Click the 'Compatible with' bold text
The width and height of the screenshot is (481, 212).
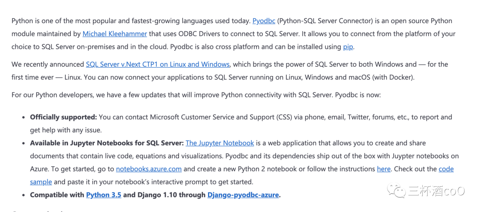click(57, 195)
